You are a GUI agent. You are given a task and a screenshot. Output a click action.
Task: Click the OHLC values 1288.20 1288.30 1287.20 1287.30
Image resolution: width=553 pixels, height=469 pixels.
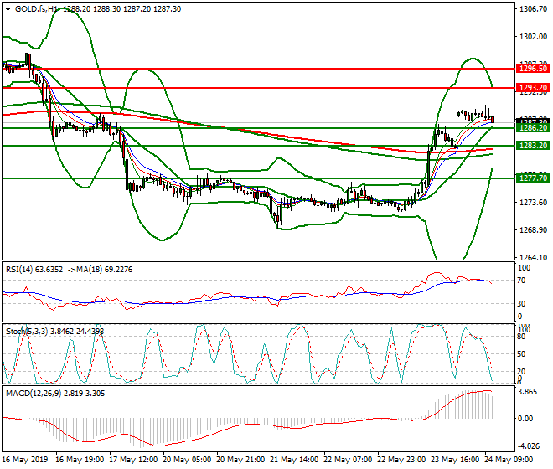[x=122, y=9]
